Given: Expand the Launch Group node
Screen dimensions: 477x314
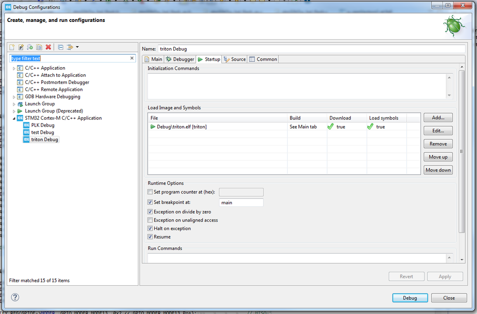Looking at the screenshot, I should [14, 104].
